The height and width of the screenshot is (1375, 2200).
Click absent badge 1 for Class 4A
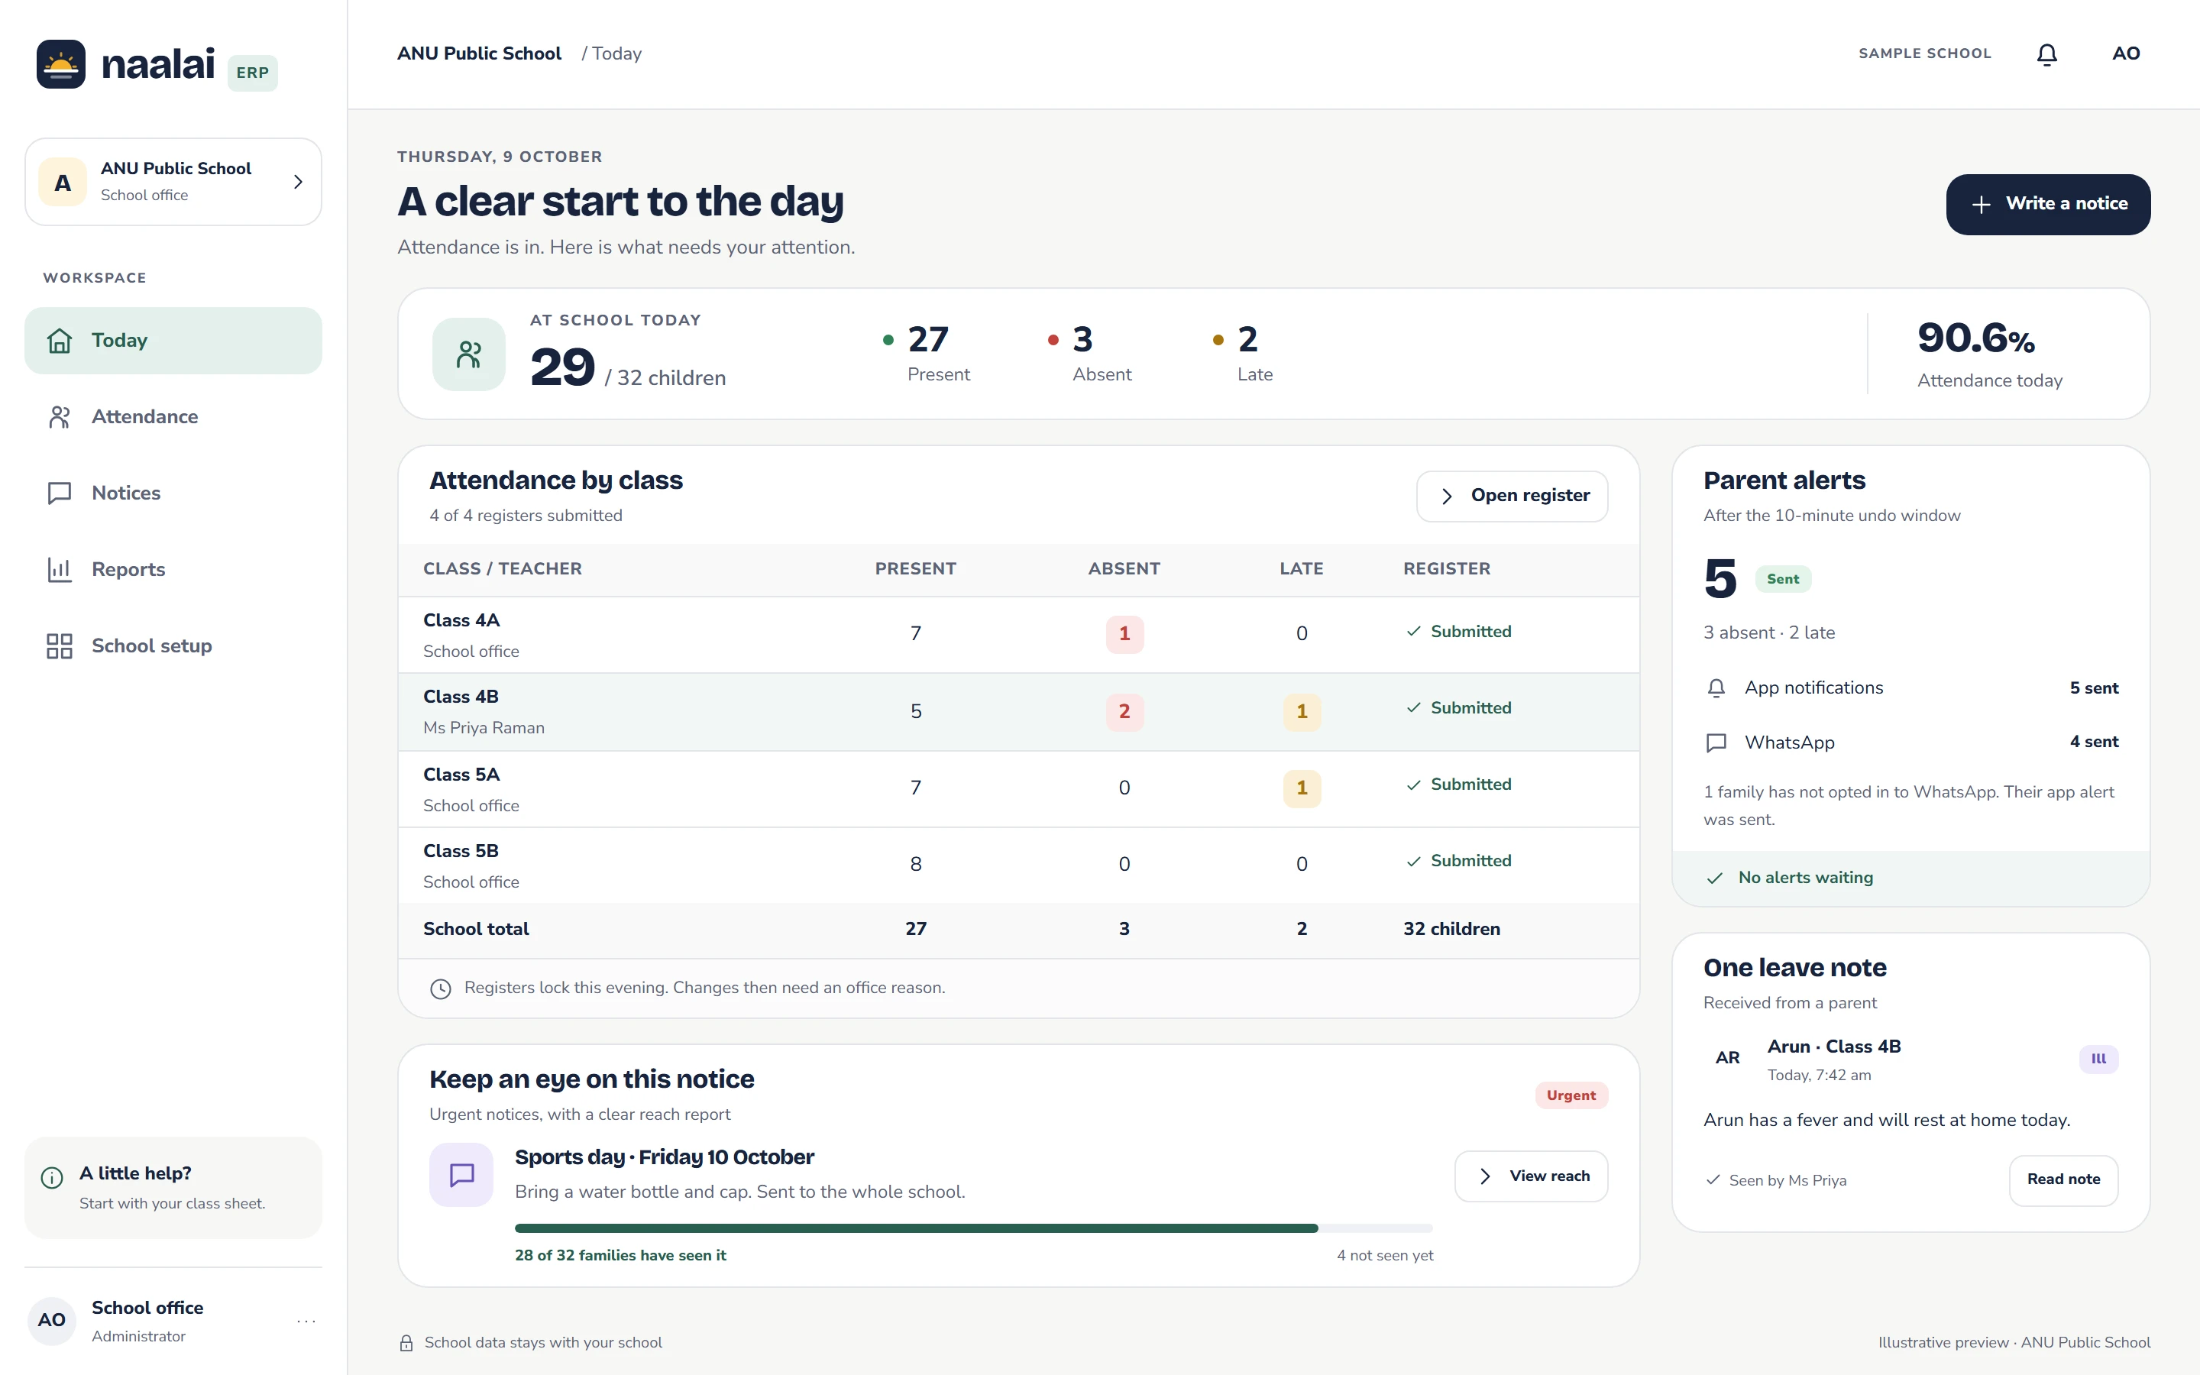[1124, 634]
